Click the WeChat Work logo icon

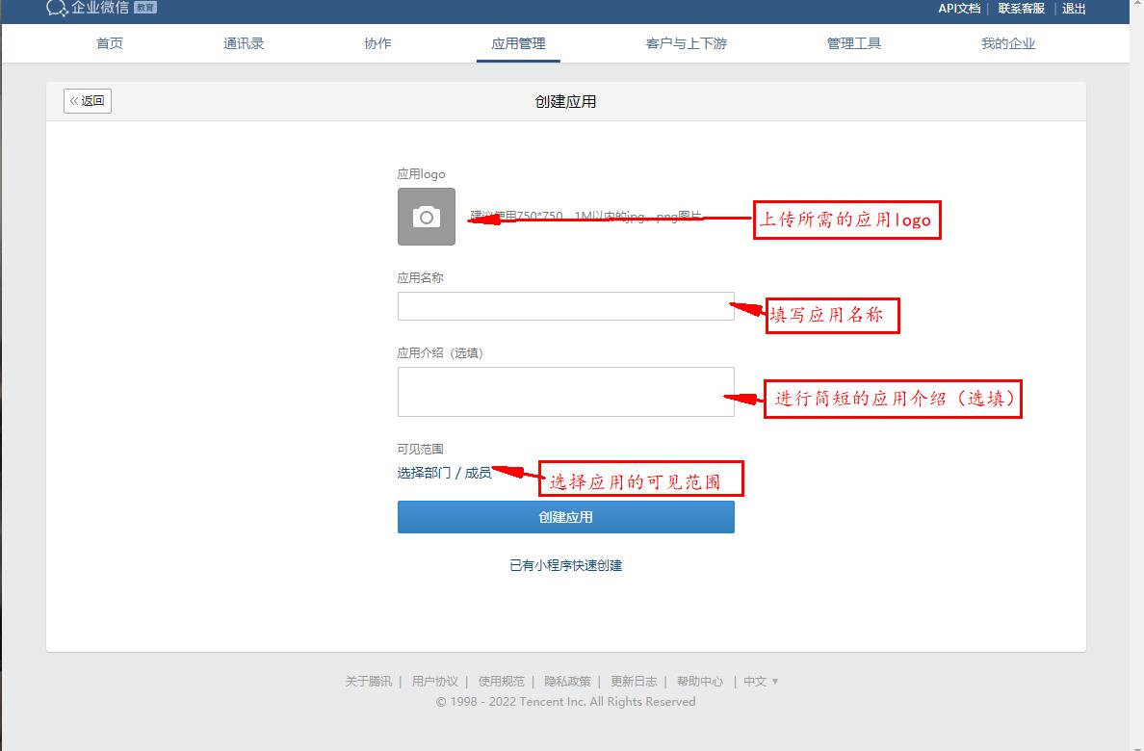tap(57, 8)
